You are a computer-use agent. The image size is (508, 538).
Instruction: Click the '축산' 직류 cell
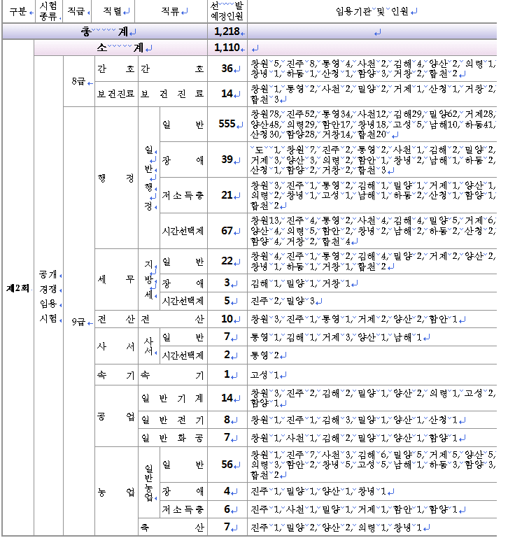[173, 527]
